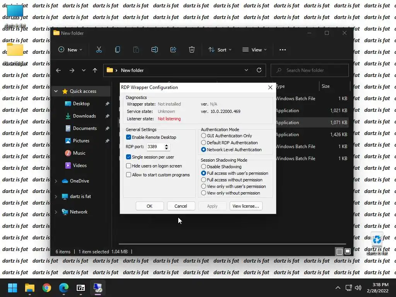396x297 pixels.
Task: Select the Recycle Bin desktop icon
Action: 377,243
